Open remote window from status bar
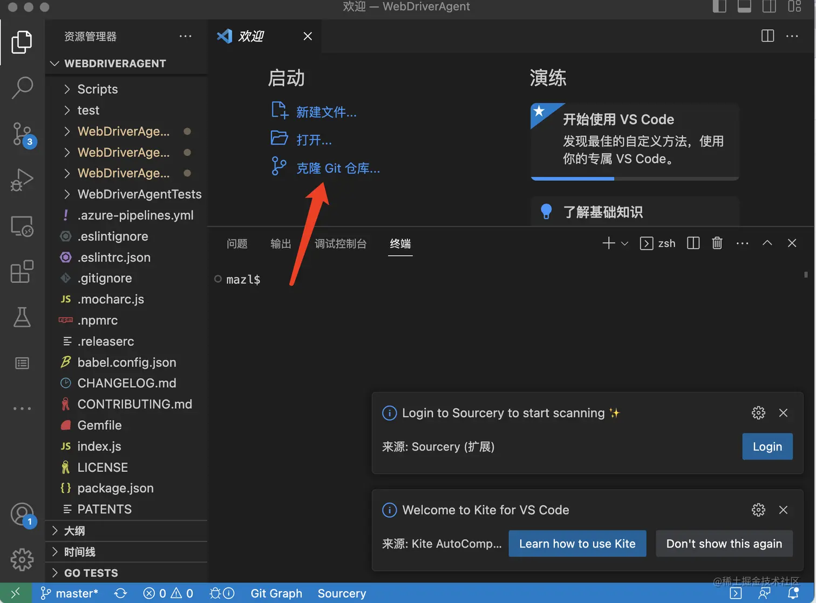The image size is (816, 603). (x=16, y=593)
